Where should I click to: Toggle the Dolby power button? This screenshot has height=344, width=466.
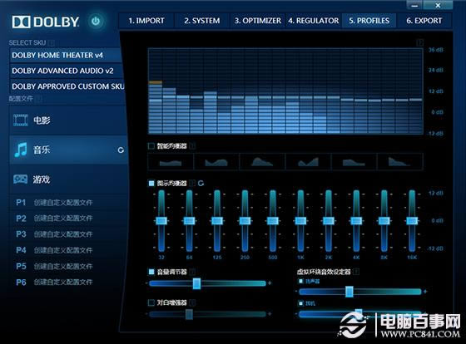pyautogui.click(x=96, y=21)
